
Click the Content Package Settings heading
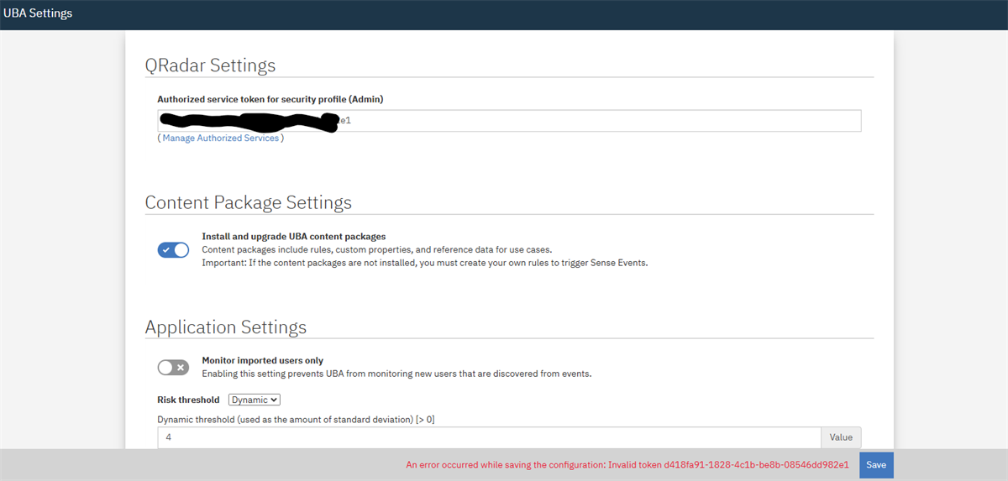248,202
